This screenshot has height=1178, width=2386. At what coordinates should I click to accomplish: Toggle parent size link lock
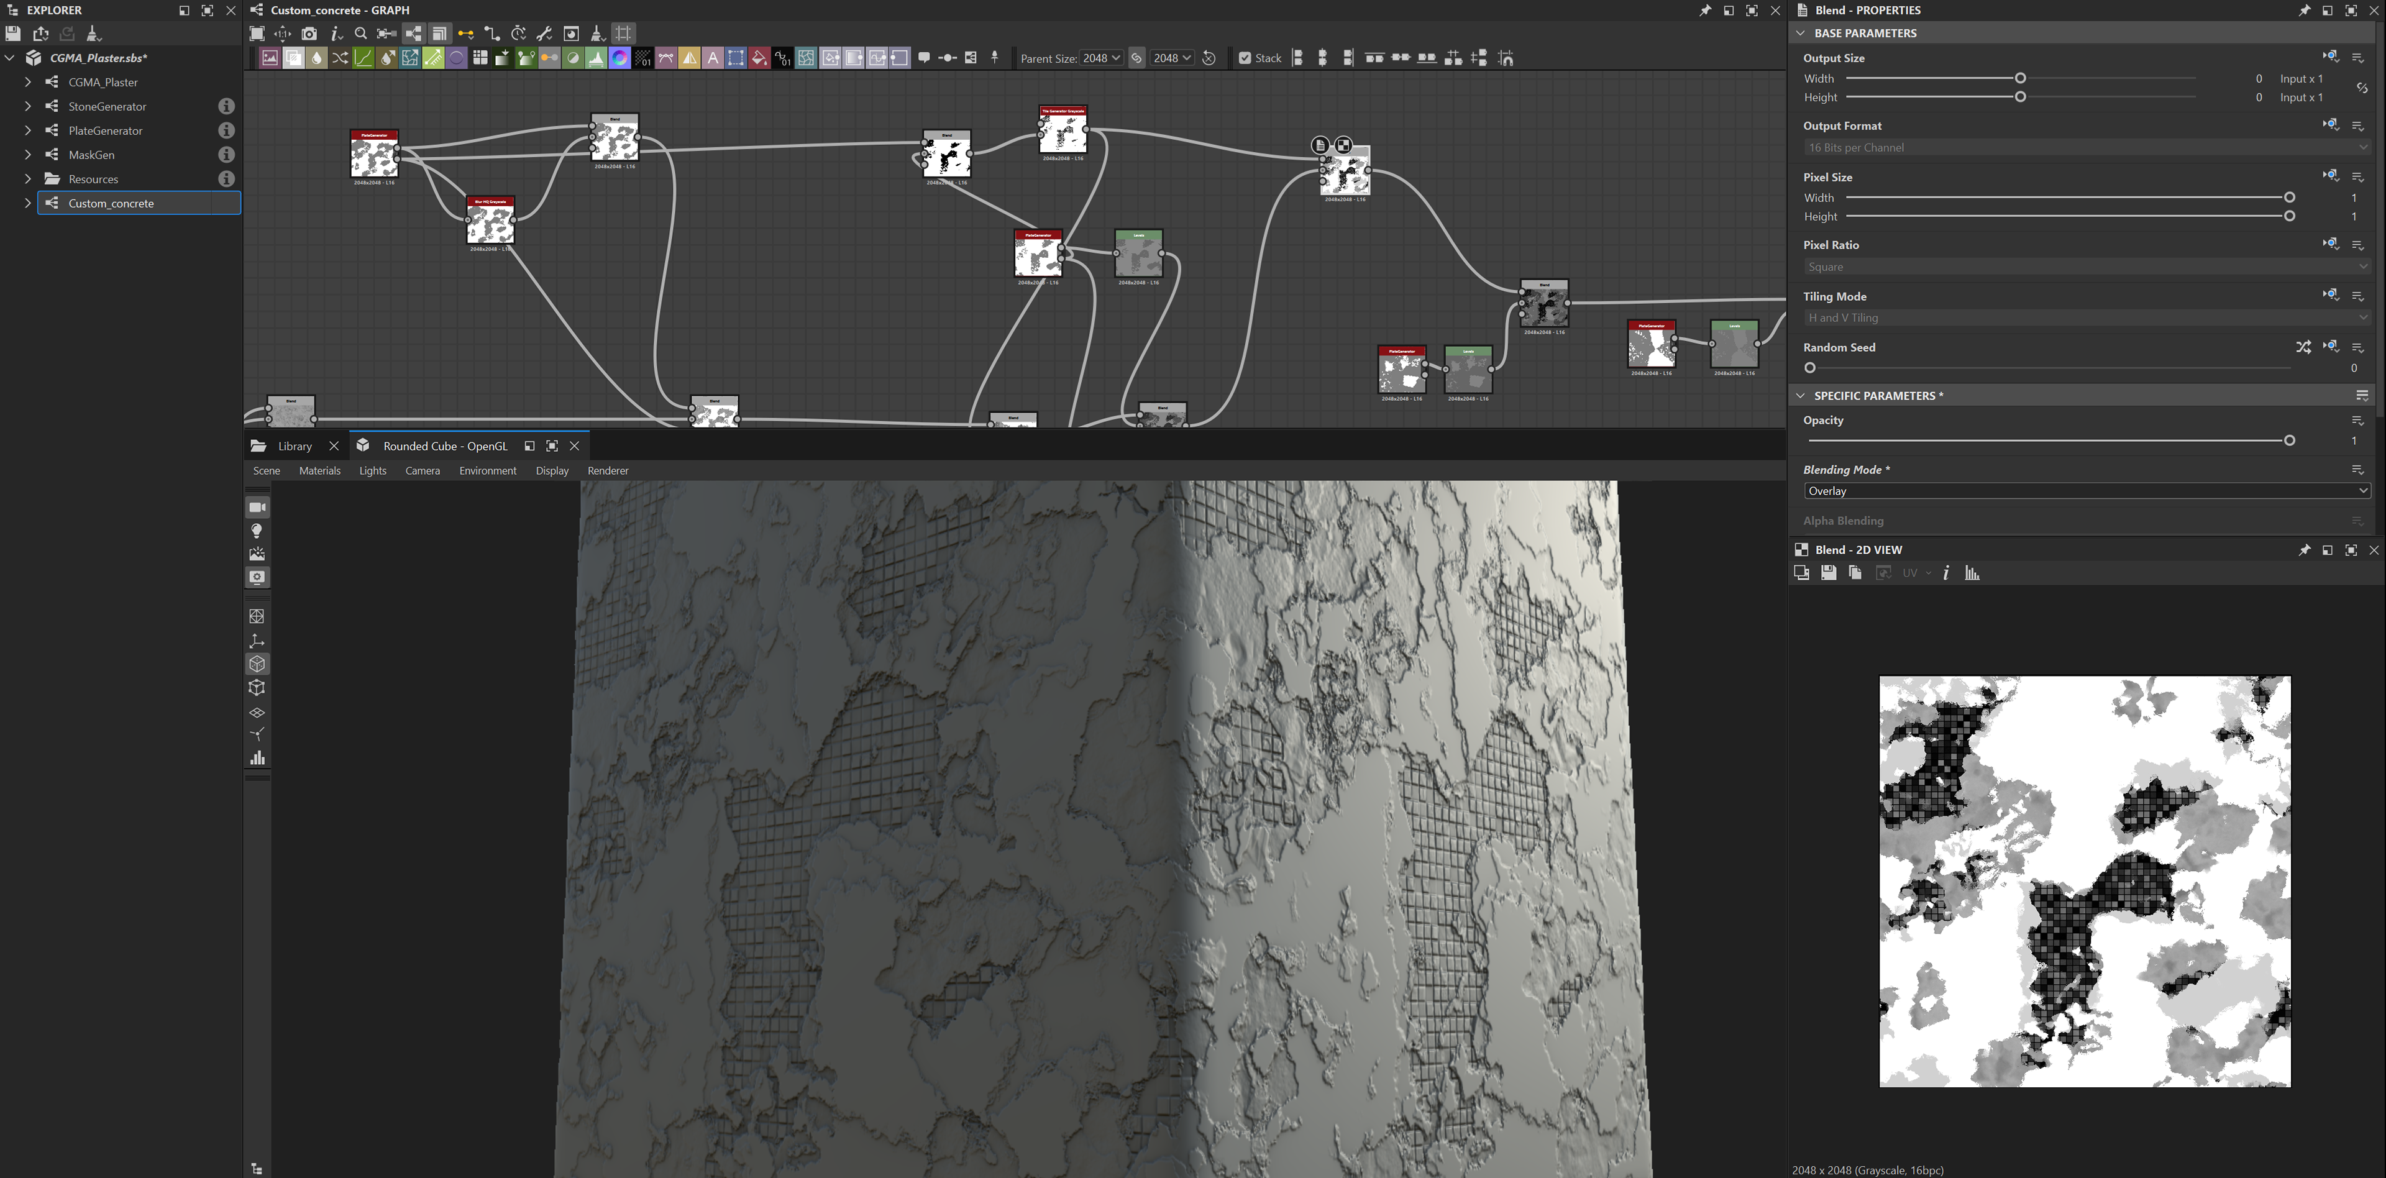(x=1136, y=58)
